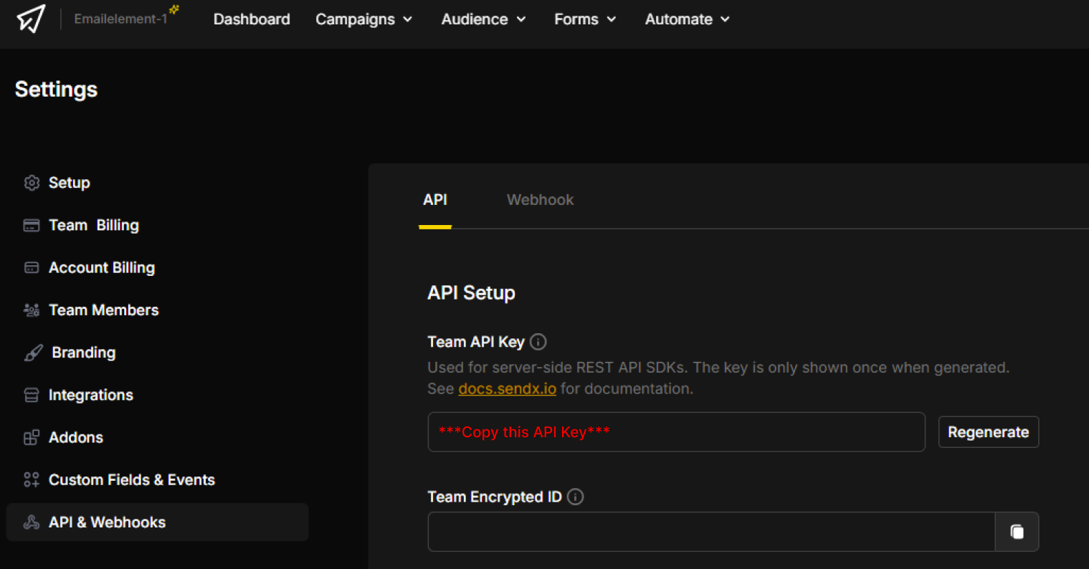Click the Team Encrypted ID label
The image size is (1089, 569).
(x=495, y=497)
